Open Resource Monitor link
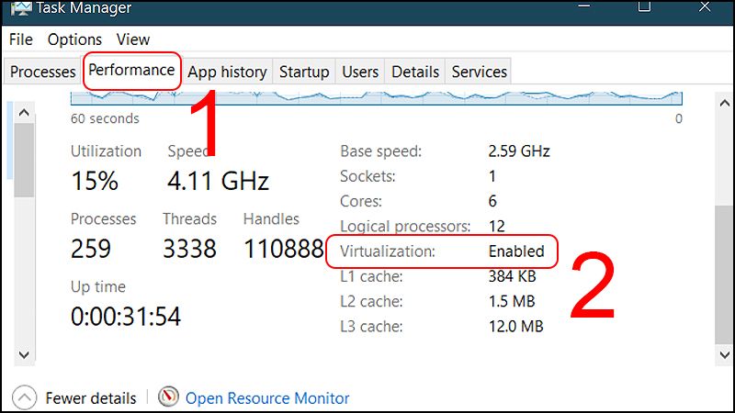 pyautogui.click(x=267, y=398)
